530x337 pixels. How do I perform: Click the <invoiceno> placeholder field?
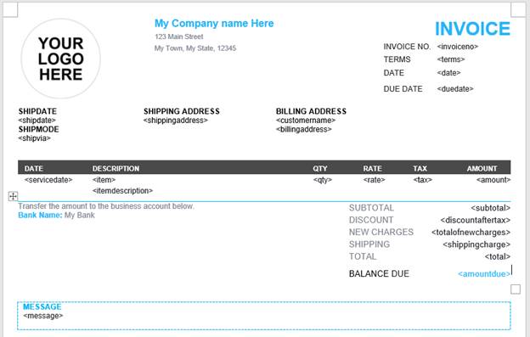pos(458,47)
